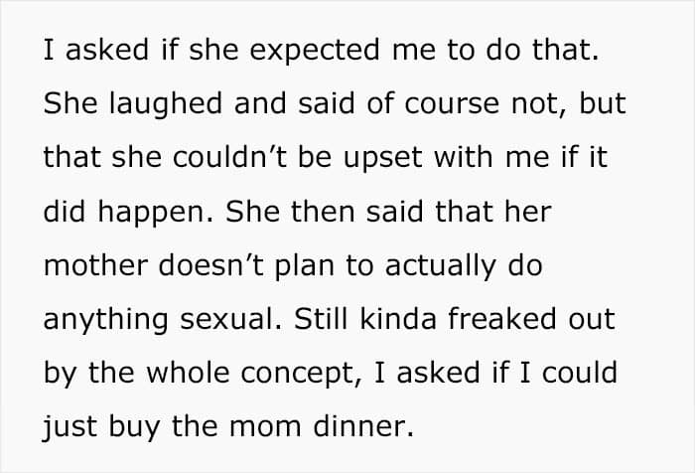Click the word "asked" in the first line
Image resolution: width=695 pixels, height=473 pixels.
coord(107,50)
